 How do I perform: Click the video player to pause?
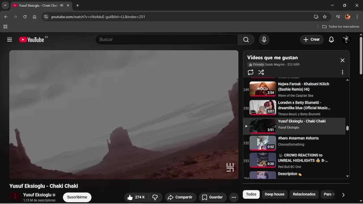[x=124, y=115]
